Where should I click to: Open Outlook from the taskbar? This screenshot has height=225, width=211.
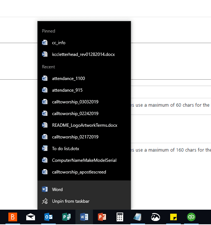coord(48,217)
